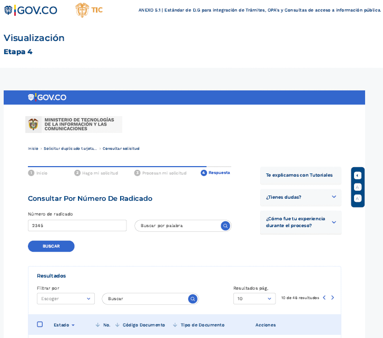Expand '¿Cómo fue tu experiencia' section
The image size is (383, 338).
(333, 222)
